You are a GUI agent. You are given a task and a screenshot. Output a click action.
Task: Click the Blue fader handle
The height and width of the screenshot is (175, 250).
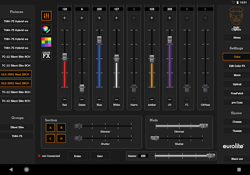tap(99, 40)
